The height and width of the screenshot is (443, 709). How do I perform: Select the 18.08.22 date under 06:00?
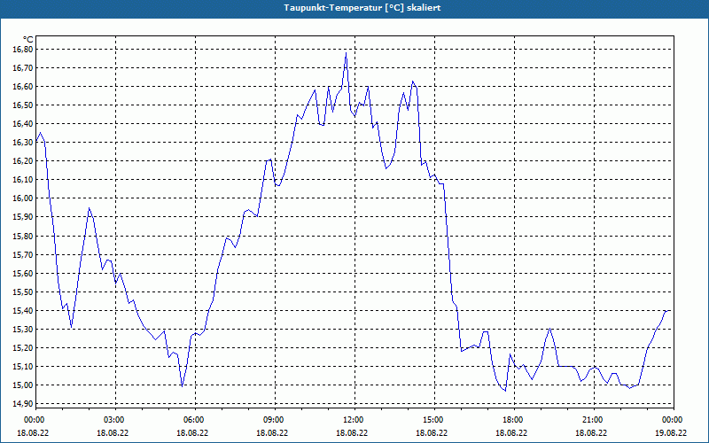coord(192,432)
